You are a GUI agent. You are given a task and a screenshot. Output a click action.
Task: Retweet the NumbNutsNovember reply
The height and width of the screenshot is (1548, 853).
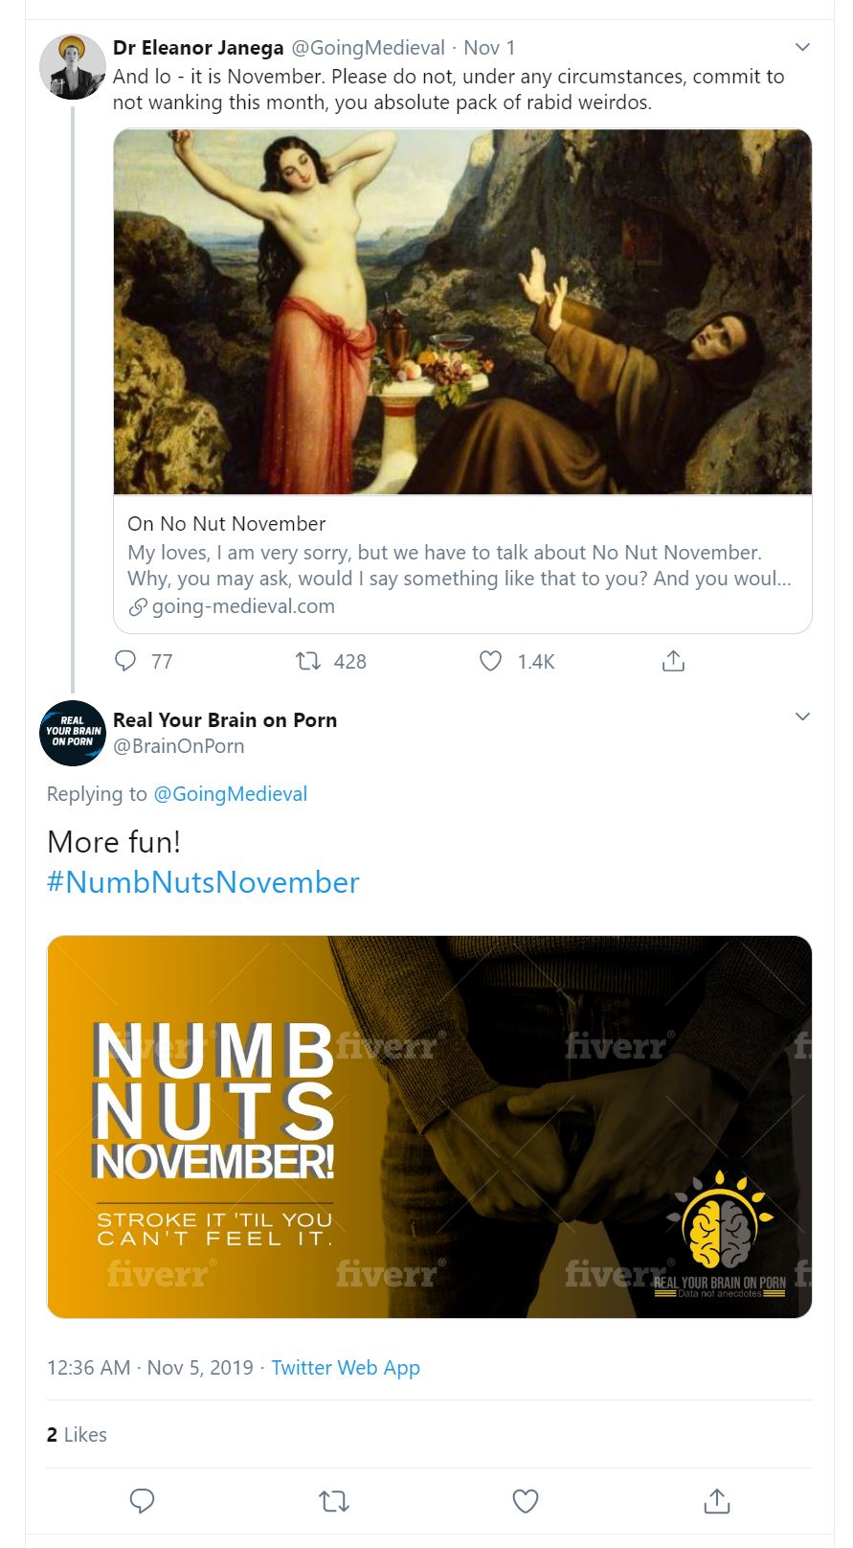[x=333, y=1500]
